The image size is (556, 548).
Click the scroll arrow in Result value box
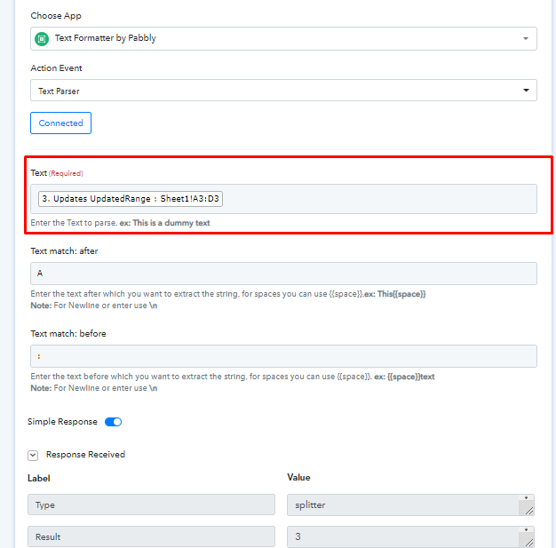[x=526, y=529]
